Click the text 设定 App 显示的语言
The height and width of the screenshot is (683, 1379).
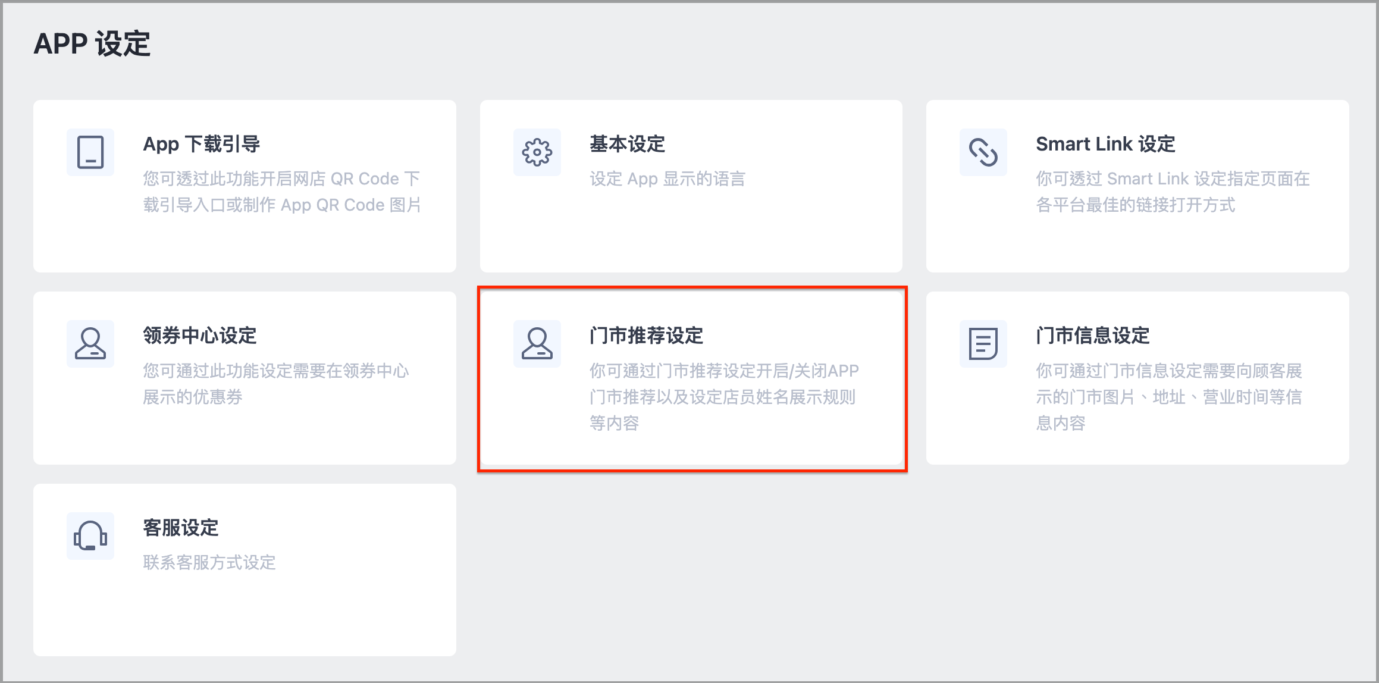pyautogui.click(x=667, y=178)
